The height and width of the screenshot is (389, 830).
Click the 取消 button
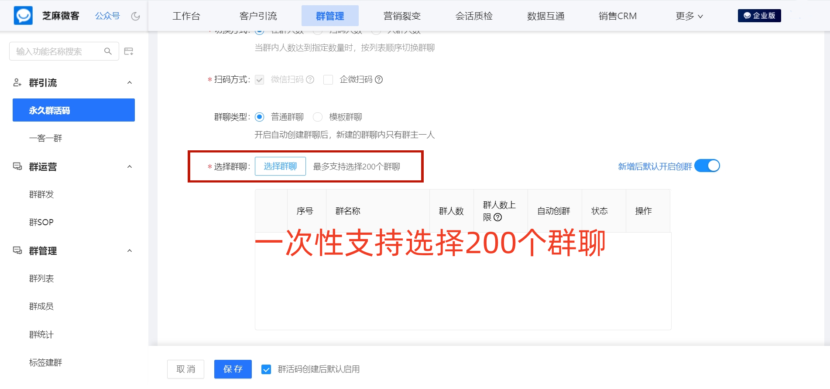pos(185,369)
